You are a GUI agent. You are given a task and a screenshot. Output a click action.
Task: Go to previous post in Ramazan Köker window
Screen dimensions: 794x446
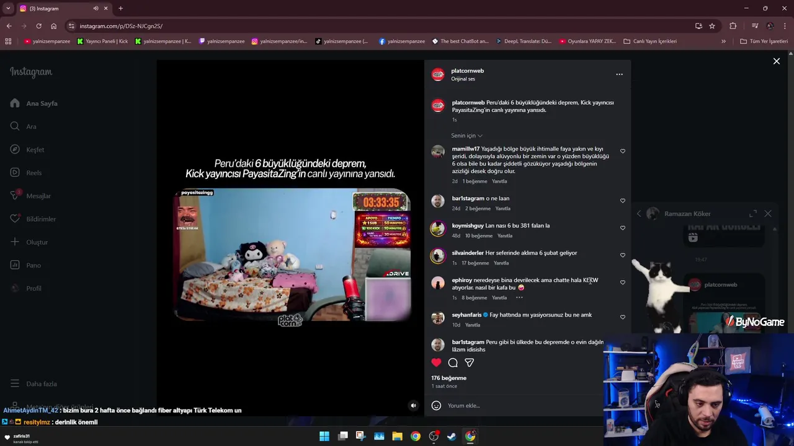(639, 214)
